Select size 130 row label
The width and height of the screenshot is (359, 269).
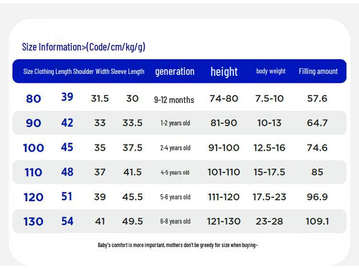pos(33,221)
